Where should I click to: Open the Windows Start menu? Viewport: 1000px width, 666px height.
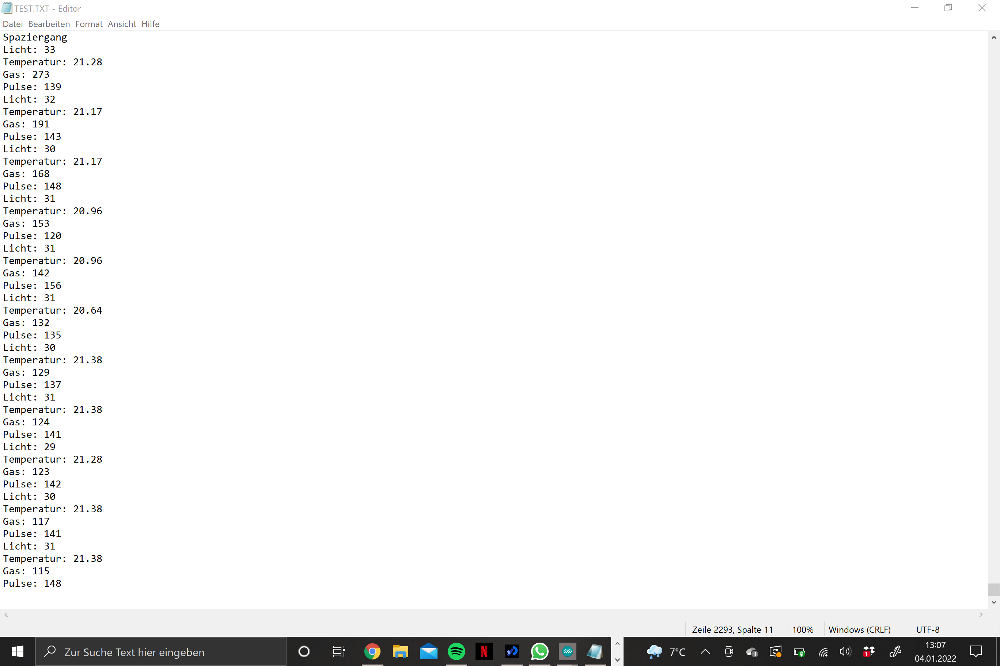pos(18,651)
